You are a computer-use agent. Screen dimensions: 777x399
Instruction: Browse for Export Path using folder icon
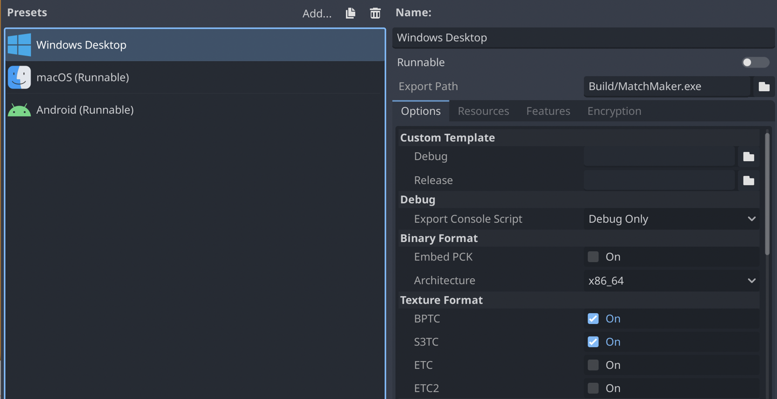point(764,86)
